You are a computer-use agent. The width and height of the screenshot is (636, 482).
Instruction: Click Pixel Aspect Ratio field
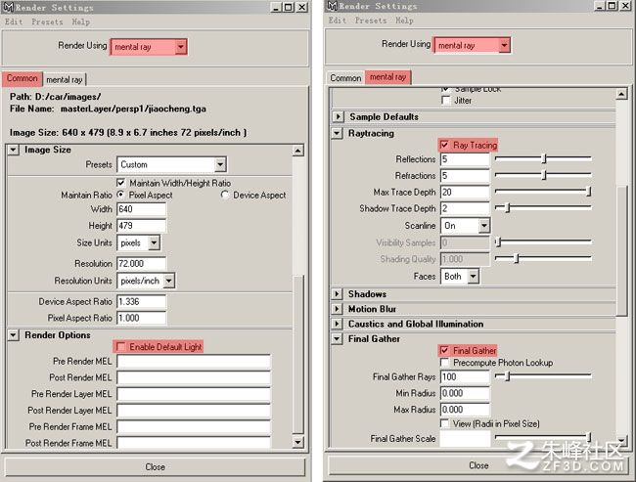coord(141,318)
